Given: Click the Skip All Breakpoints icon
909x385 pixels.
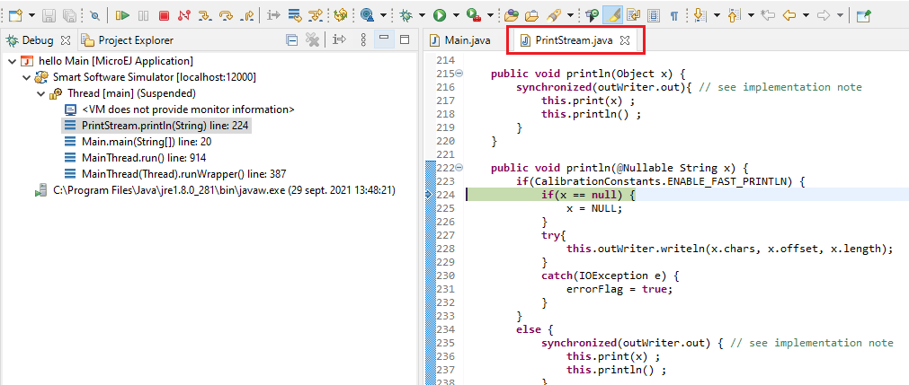Looking at the screenshot, I should pyautogui.click(x=95, y=15).
